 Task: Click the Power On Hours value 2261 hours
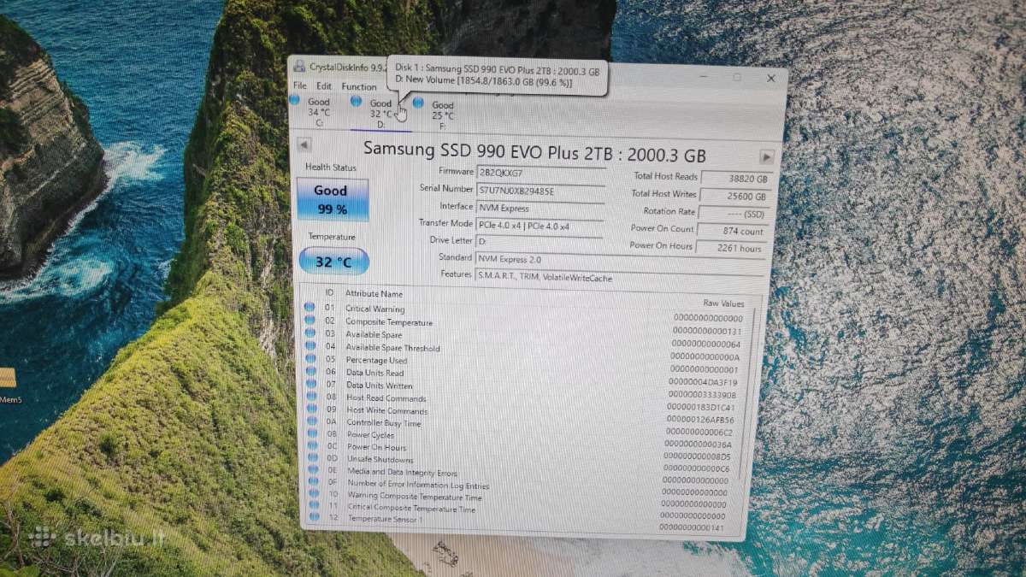pos(730,248)
